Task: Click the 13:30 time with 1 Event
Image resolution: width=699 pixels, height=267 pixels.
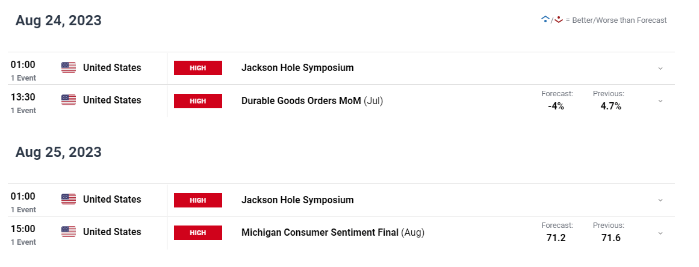Action: tap(23, 103)
